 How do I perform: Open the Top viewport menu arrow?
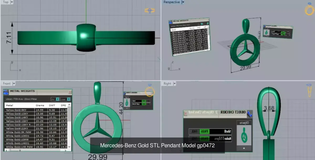point(12,2)
